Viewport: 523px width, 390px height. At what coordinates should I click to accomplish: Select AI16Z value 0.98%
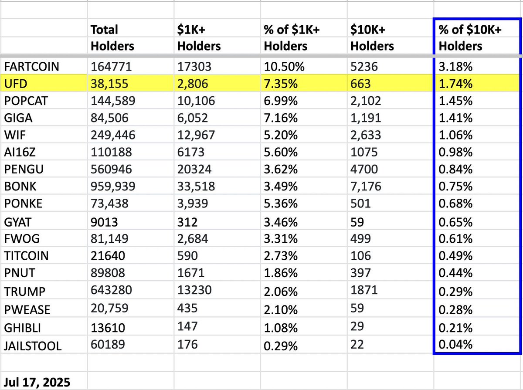[455, 152]
